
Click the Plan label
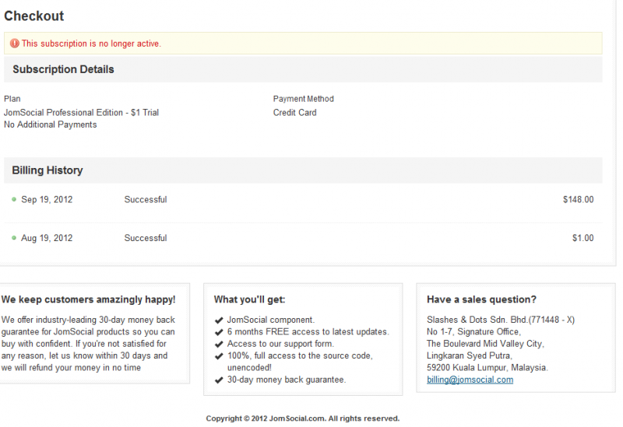12,99
